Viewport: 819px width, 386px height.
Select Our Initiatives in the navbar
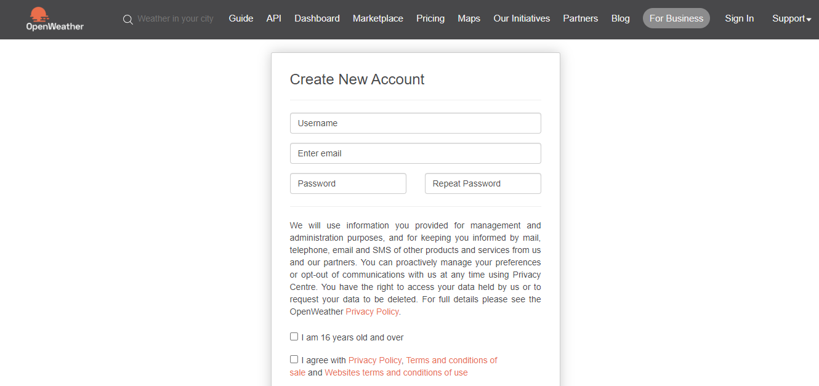click(522, 18)
